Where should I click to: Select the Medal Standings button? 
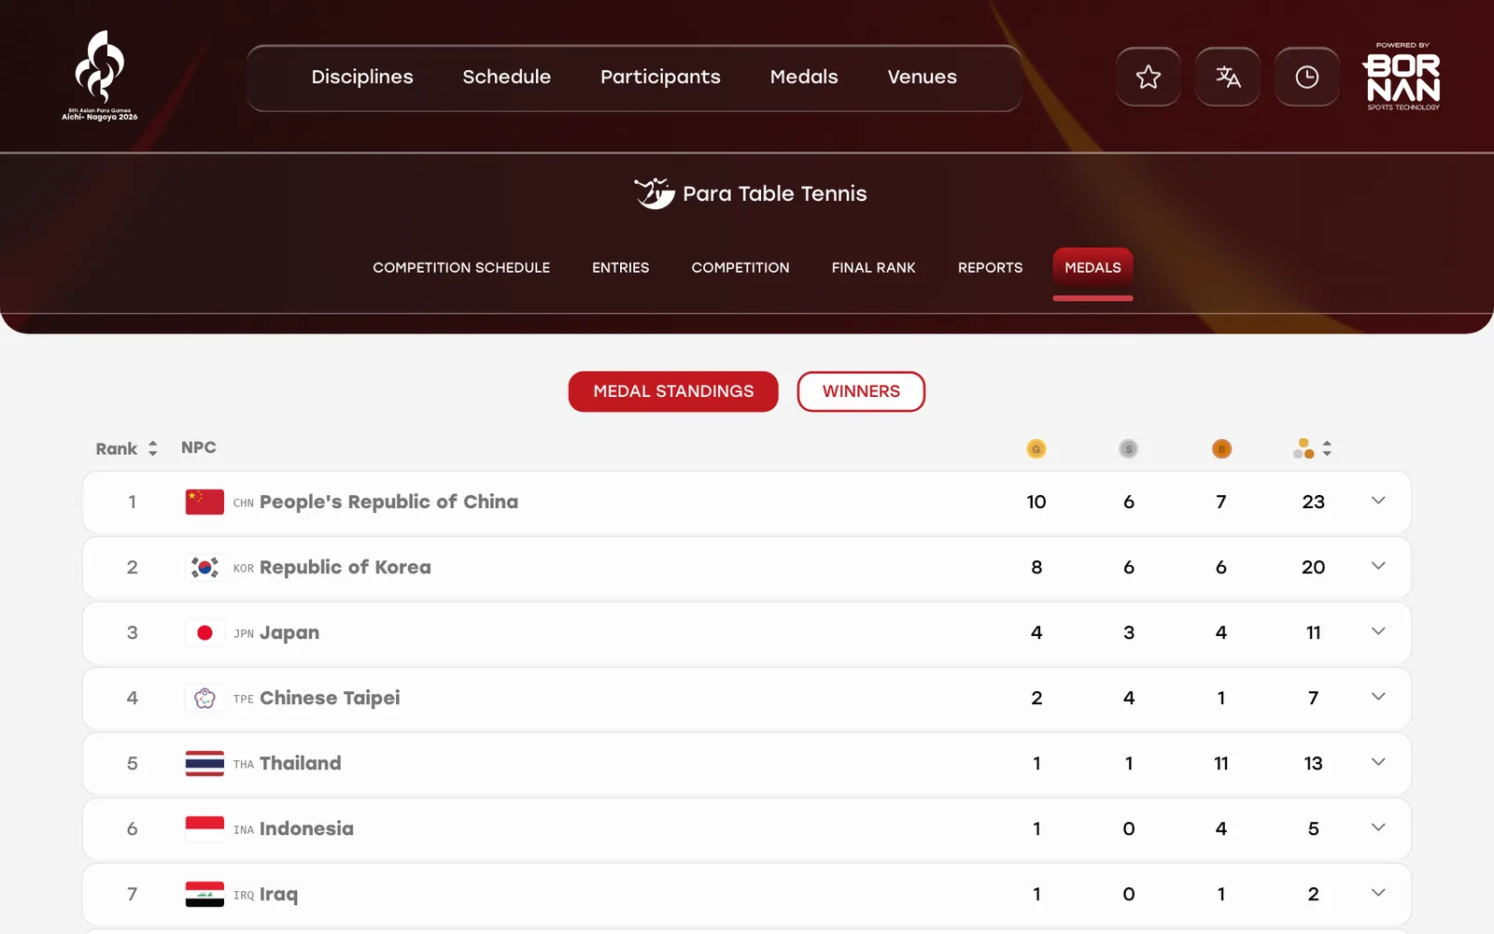point(673,391)
